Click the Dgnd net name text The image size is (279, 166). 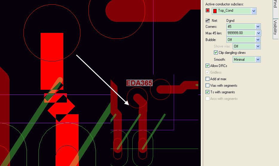coord(230,21)
